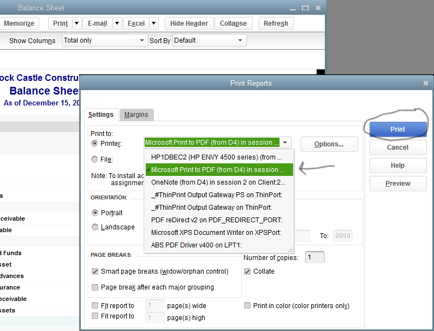The width and height of the screenshot is (434, 331).
Task: Switch to the Margins tab
Action: (x=136, y=115)
